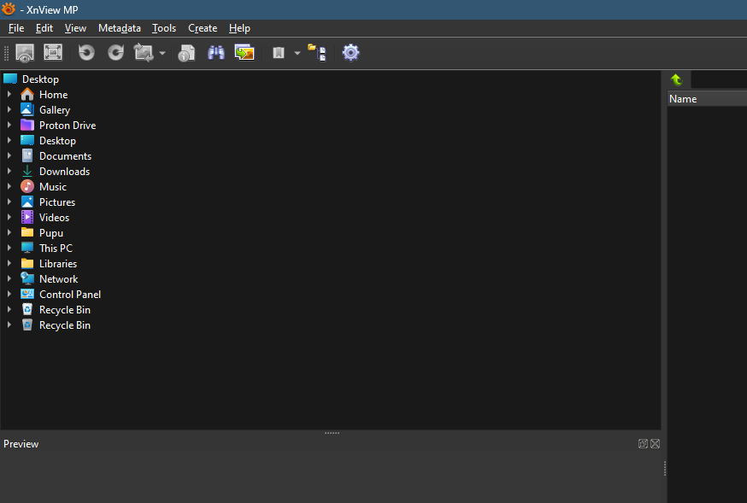Select the last 'Recycle Bin' entry
747x503 pixels.
[x=65, y=325]
